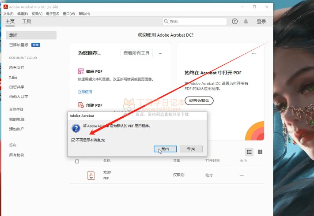Decline with the 否(N) button
The image size is (314, 216).
pyautogui.click(x=191, y=149)
